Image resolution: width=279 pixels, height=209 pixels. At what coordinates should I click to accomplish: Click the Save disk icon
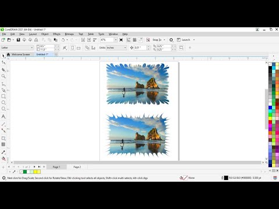click(19, 40)
